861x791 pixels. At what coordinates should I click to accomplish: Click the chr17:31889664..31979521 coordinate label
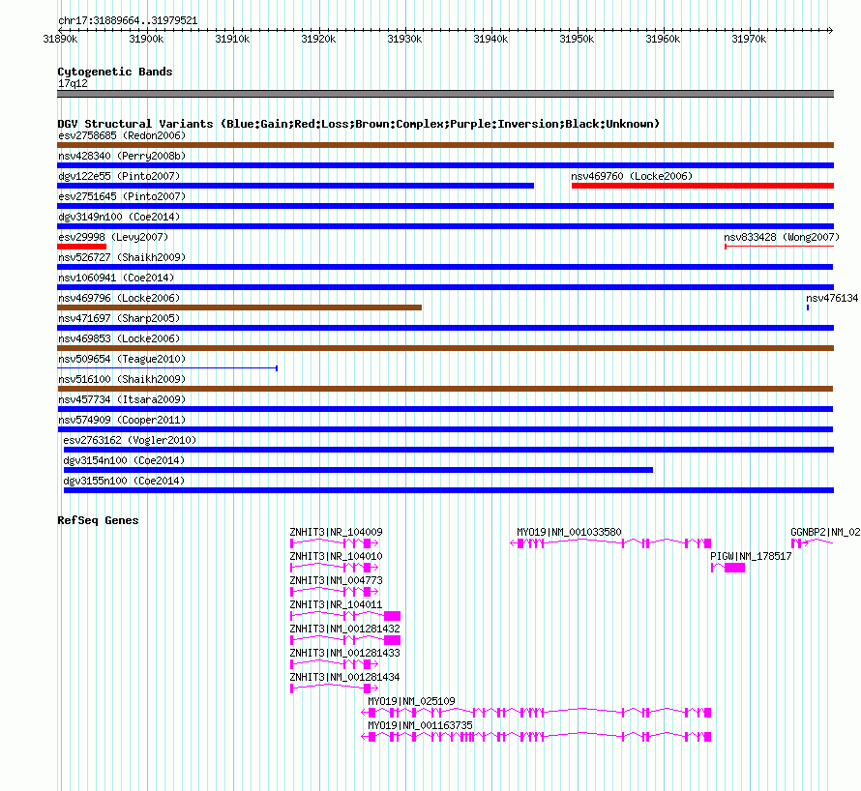(128, 21)
